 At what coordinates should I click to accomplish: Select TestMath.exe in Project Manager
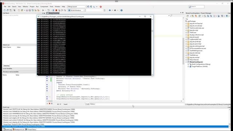194,55
